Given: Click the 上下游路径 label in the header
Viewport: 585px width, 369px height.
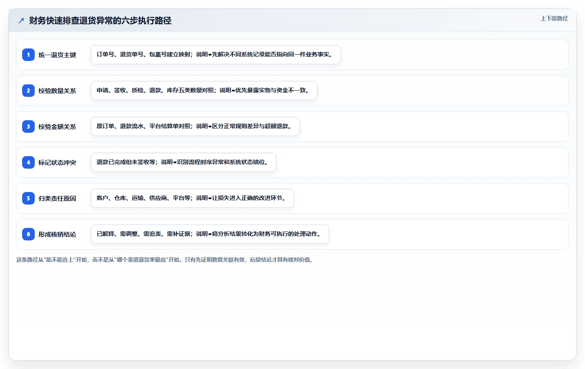Looking at the screenshot, I should (x=554, y=18).
